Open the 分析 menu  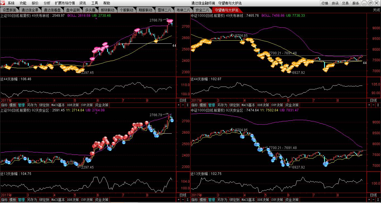click(x=47, y=3)
